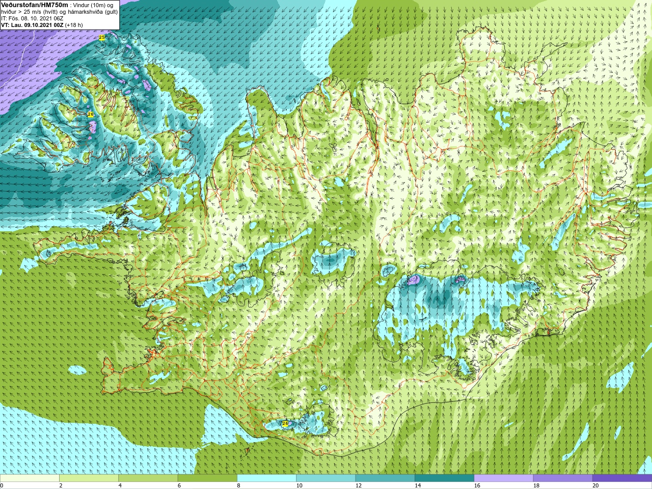Click the legend scale label 16
The height and width of the screenshot is (489, 652).
(477, 485)
